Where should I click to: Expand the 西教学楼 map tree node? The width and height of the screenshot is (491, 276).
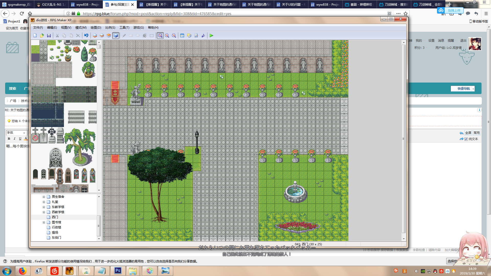click(44, 212)
